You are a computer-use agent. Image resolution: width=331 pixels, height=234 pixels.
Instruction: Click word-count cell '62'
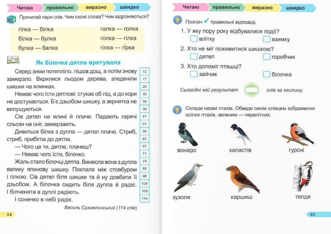[144, 139]
